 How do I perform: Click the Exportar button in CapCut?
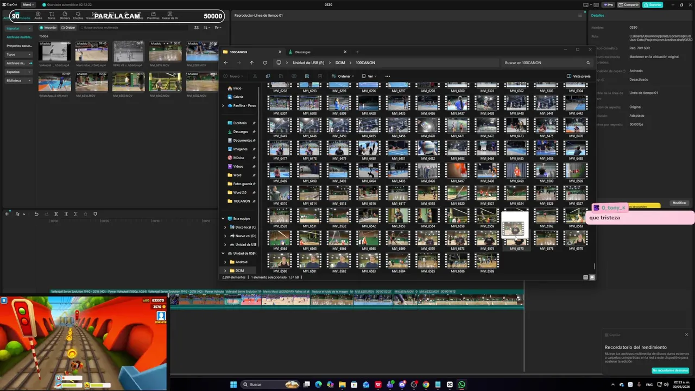pos(653,4)
